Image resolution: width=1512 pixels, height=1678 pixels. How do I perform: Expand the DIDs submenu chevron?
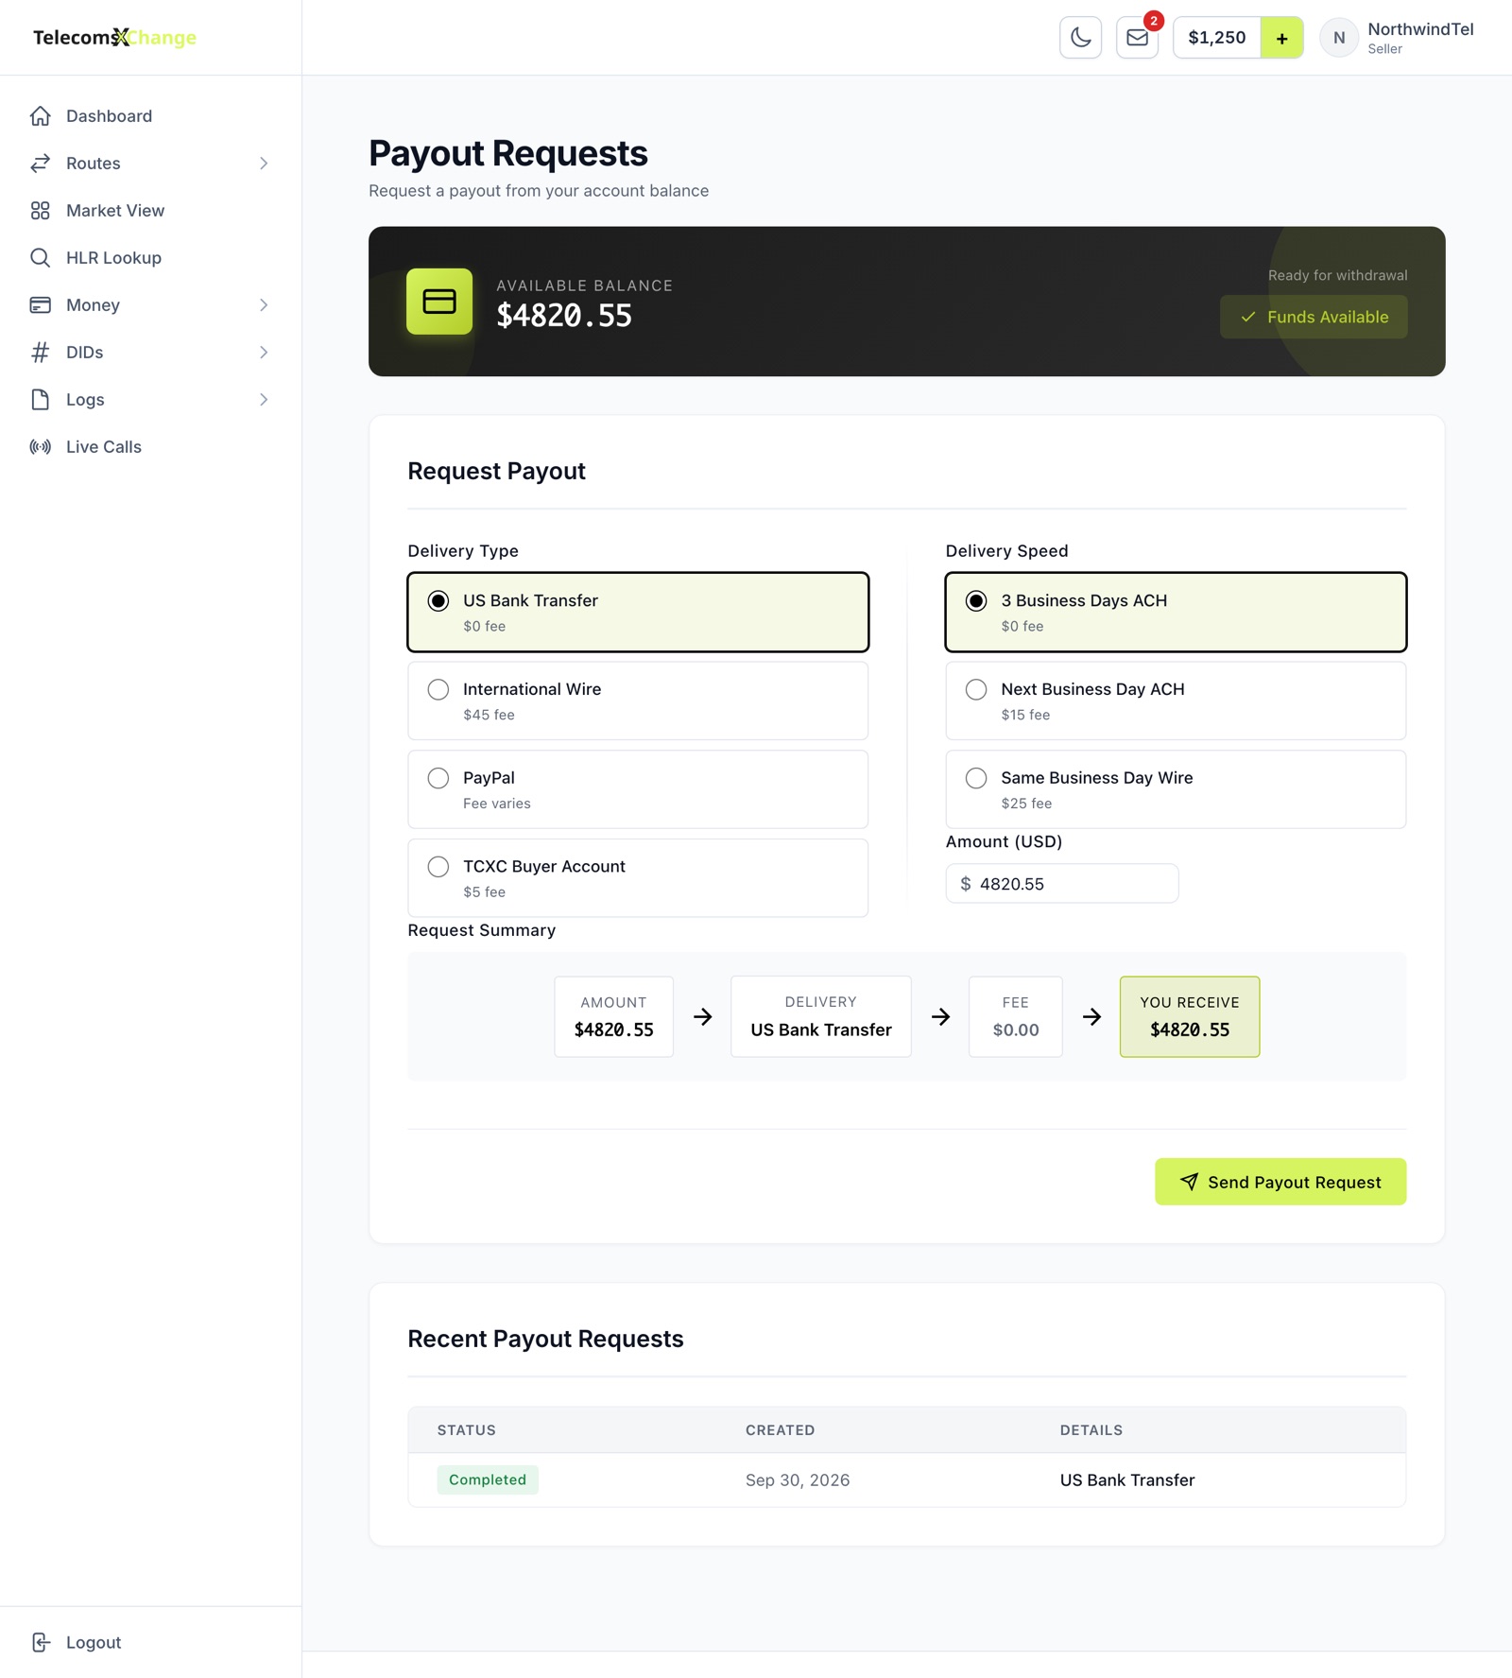click(x=264, y=353)
